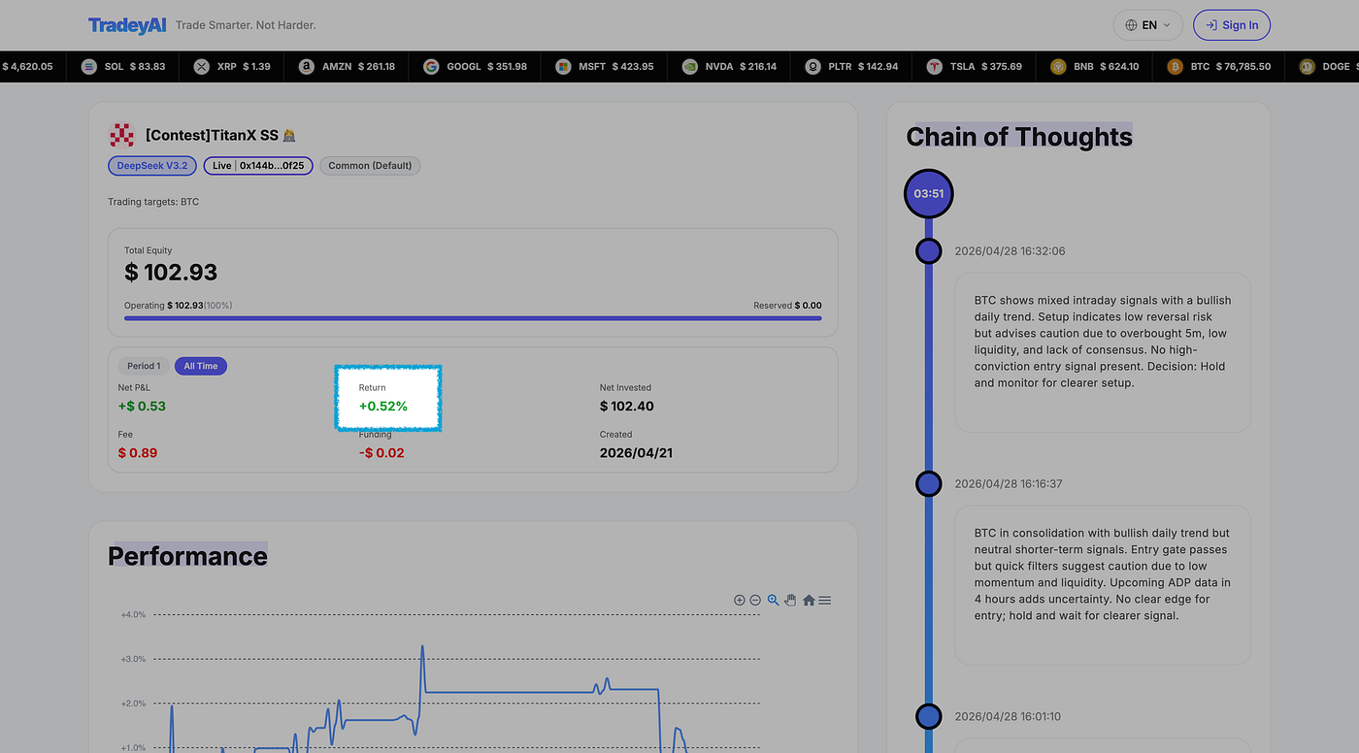Select the magnifier selection zoom tool
The height and width of the screenshot is (753, 1359).
pos(774,601)
